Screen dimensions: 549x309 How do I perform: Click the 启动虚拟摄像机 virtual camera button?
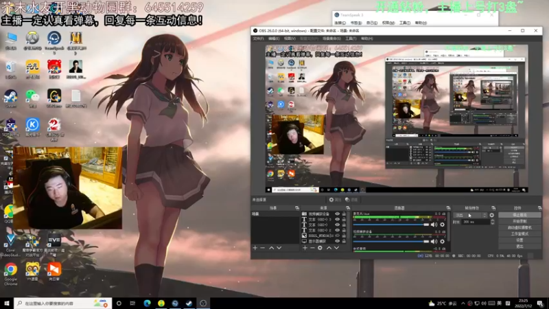click(519, 228)
